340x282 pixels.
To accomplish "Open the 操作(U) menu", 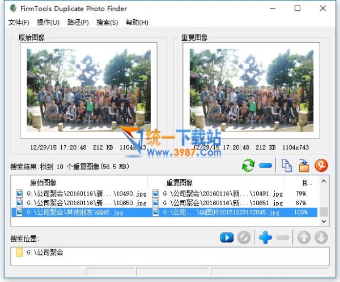I will click(x=48, y=23).
